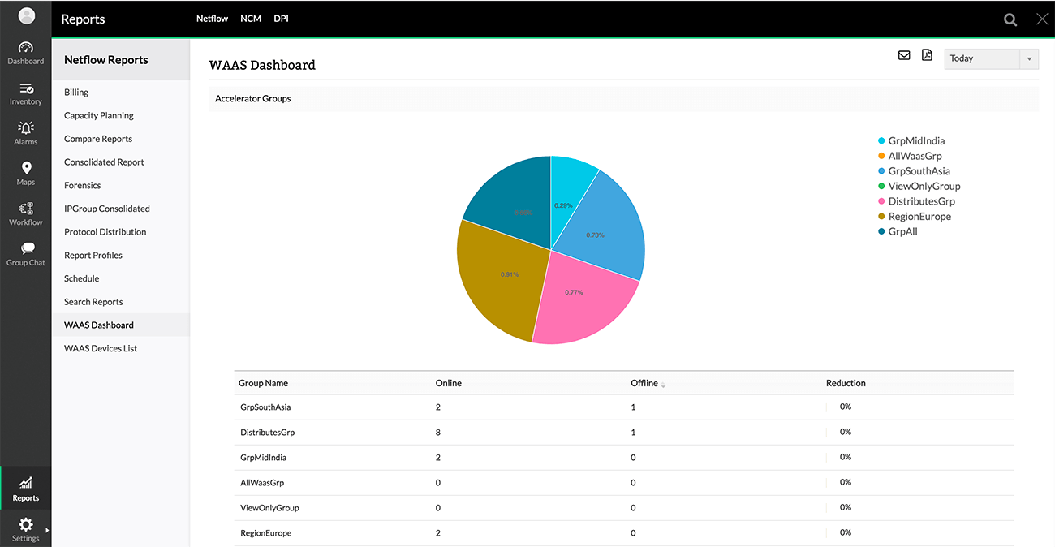
Task: Open Report Profiles
Action: pyautogui.click(x=93, y=255)
